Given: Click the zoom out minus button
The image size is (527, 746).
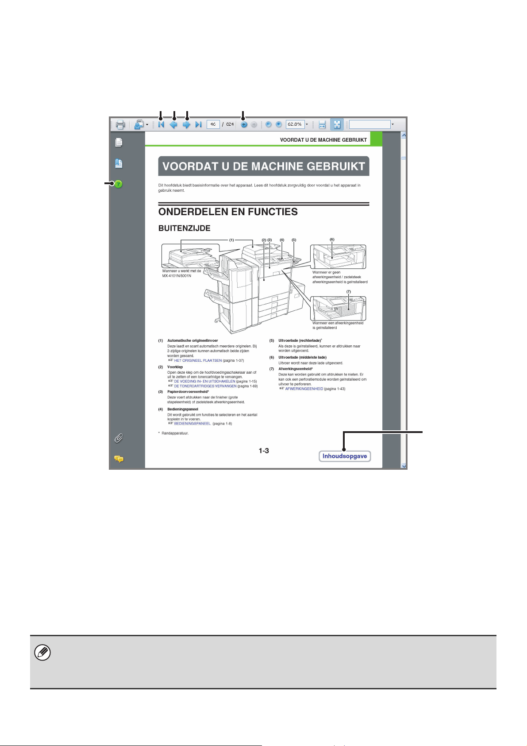Looking at the screenshot, I should (x=268, y=125).
